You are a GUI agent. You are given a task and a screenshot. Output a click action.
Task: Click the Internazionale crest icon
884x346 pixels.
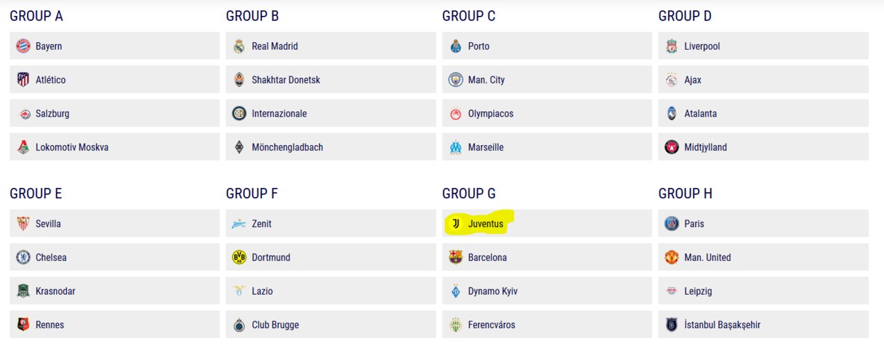(x=239, y=113)
